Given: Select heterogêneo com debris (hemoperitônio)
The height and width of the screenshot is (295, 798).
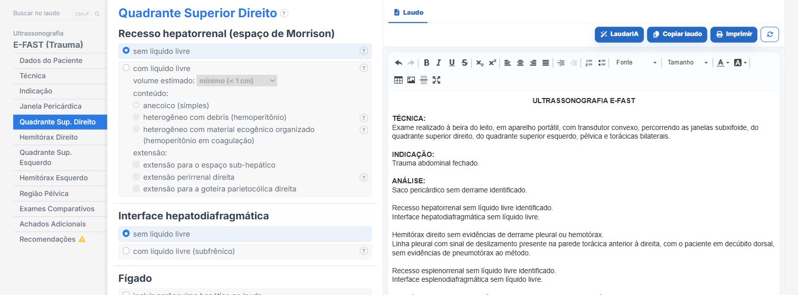Looking at the screenshot, I should pyautogui.click(x=136, y=117).
